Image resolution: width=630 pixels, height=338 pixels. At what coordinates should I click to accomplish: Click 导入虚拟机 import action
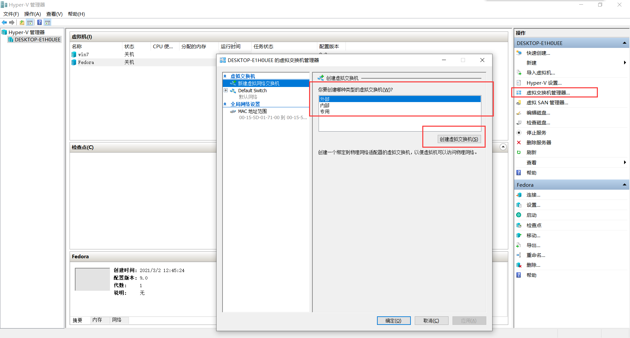(541, 73)
